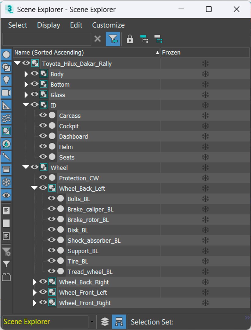Image resolution: width=251 pixels, height=330 pixels.
Task: Collapse the Wheel_Back_Left group
Action: (x=34, y=188)
